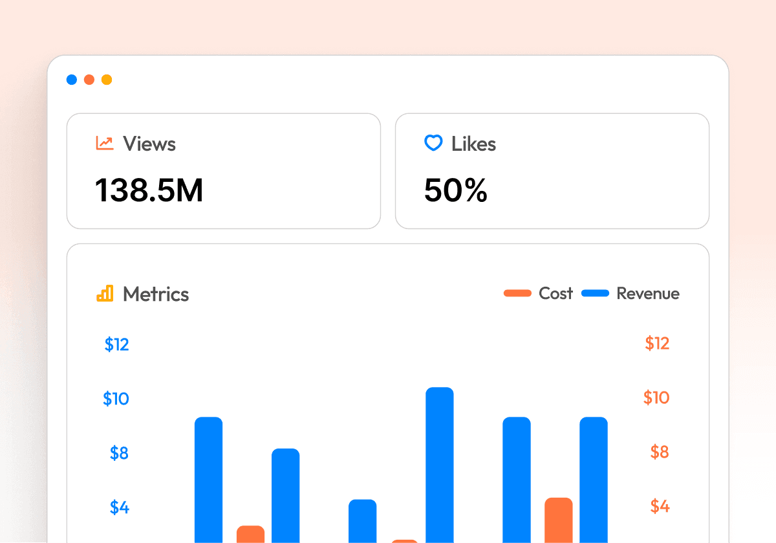Select the 50% likes value
The height and width of the screenshot is (543, 776).
click(x=455, y=190)
